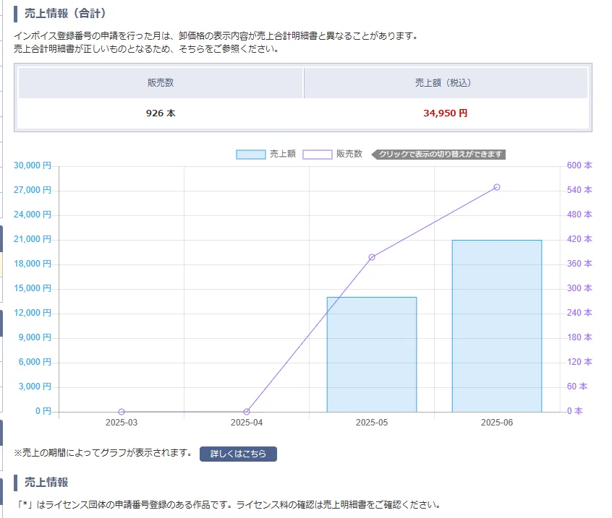This screenshot has width=612, height=518.
Task: Click the 2025-06 sales bar
Action: 497,326
